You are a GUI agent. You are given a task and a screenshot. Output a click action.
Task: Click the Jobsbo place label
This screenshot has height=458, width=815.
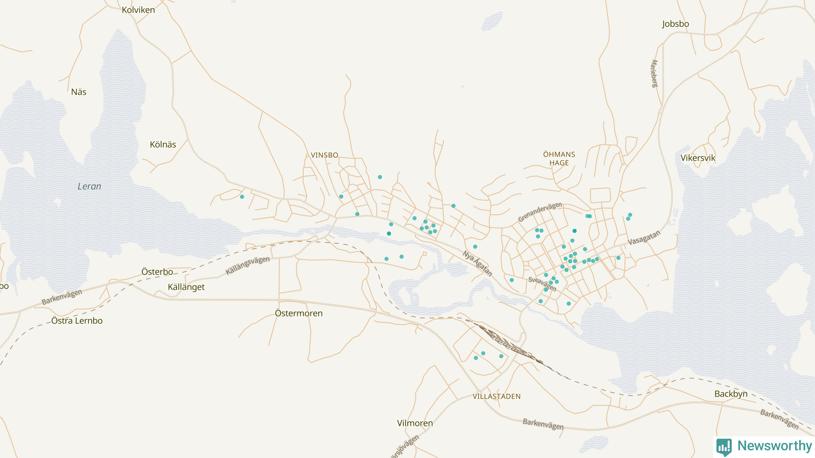click(x=675, y=24)
